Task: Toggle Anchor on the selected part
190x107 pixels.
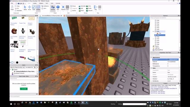Action: [73, 11]
